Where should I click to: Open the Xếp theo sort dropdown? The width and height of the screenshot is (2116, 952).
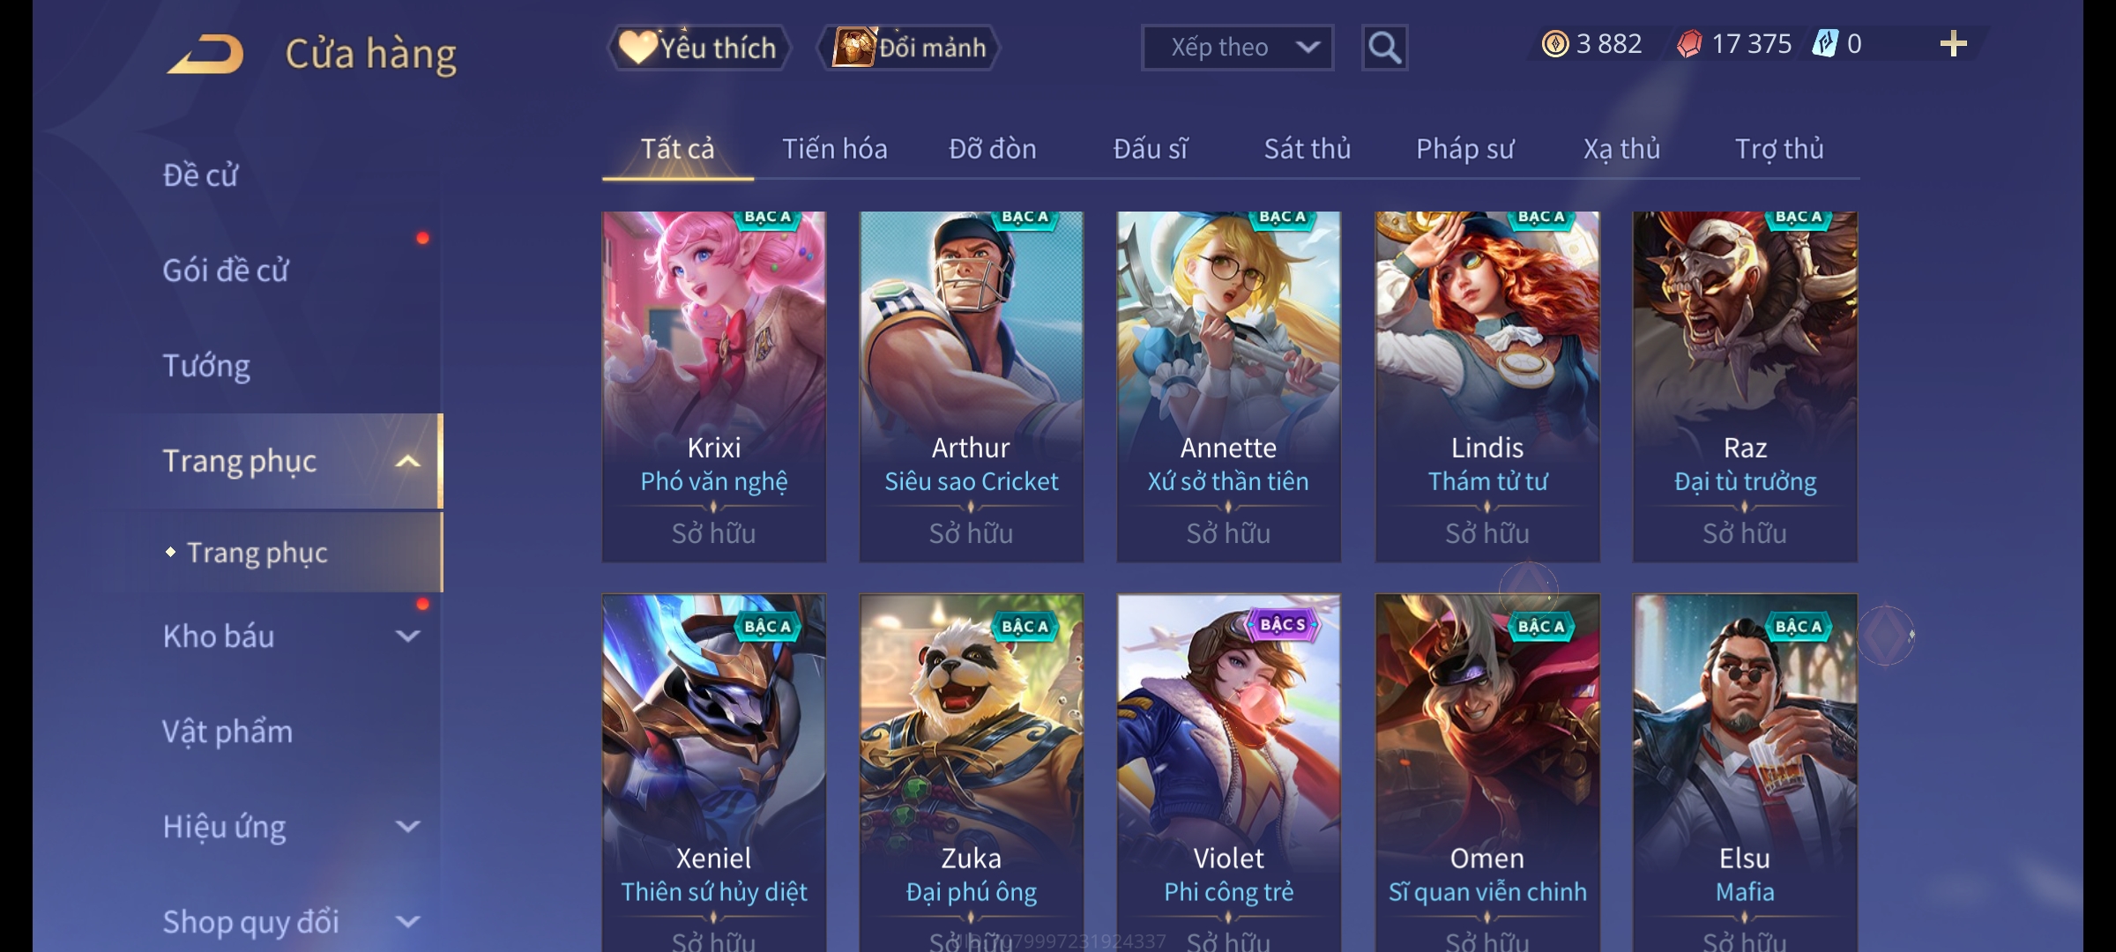[x=1237, y=48]
